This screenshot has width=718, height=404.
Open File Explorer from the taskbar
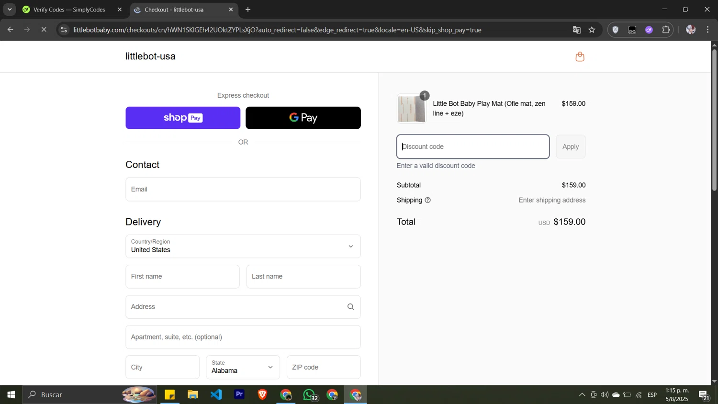coord(193,395)
